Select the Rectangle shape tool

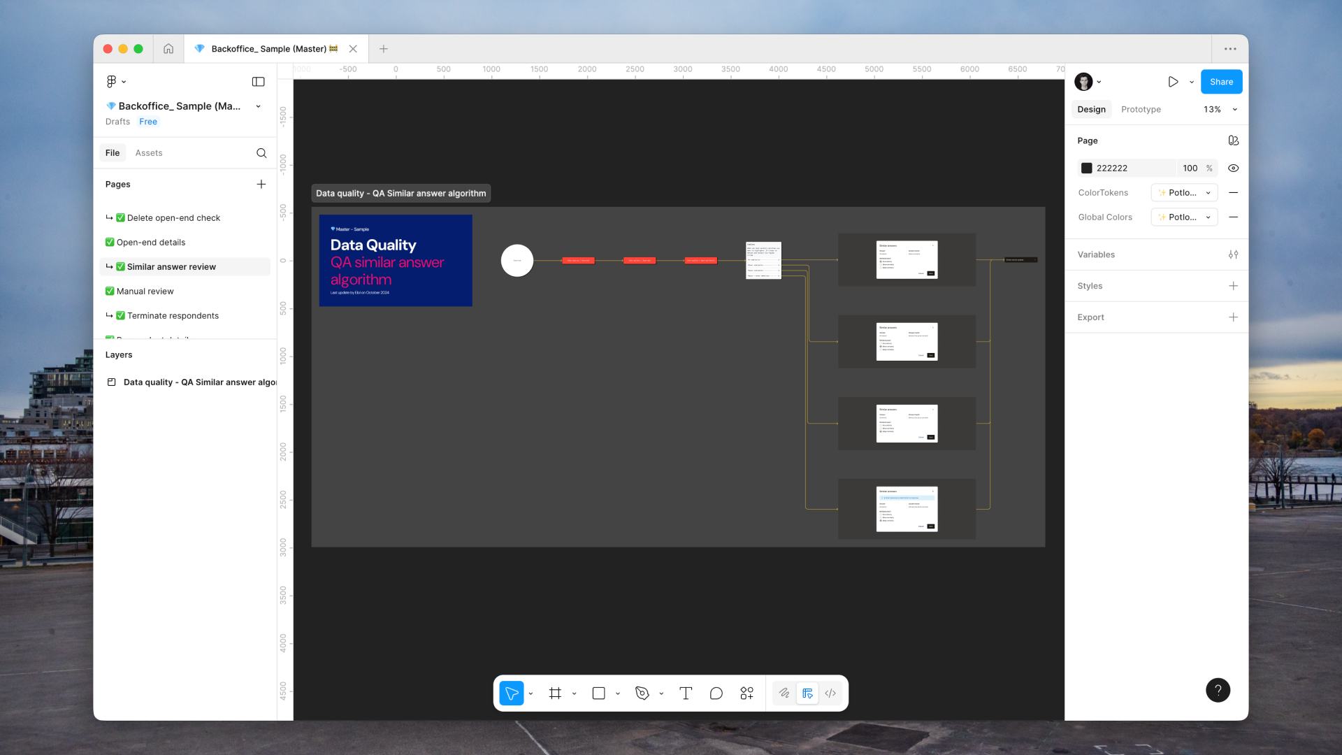pos(598,693)
